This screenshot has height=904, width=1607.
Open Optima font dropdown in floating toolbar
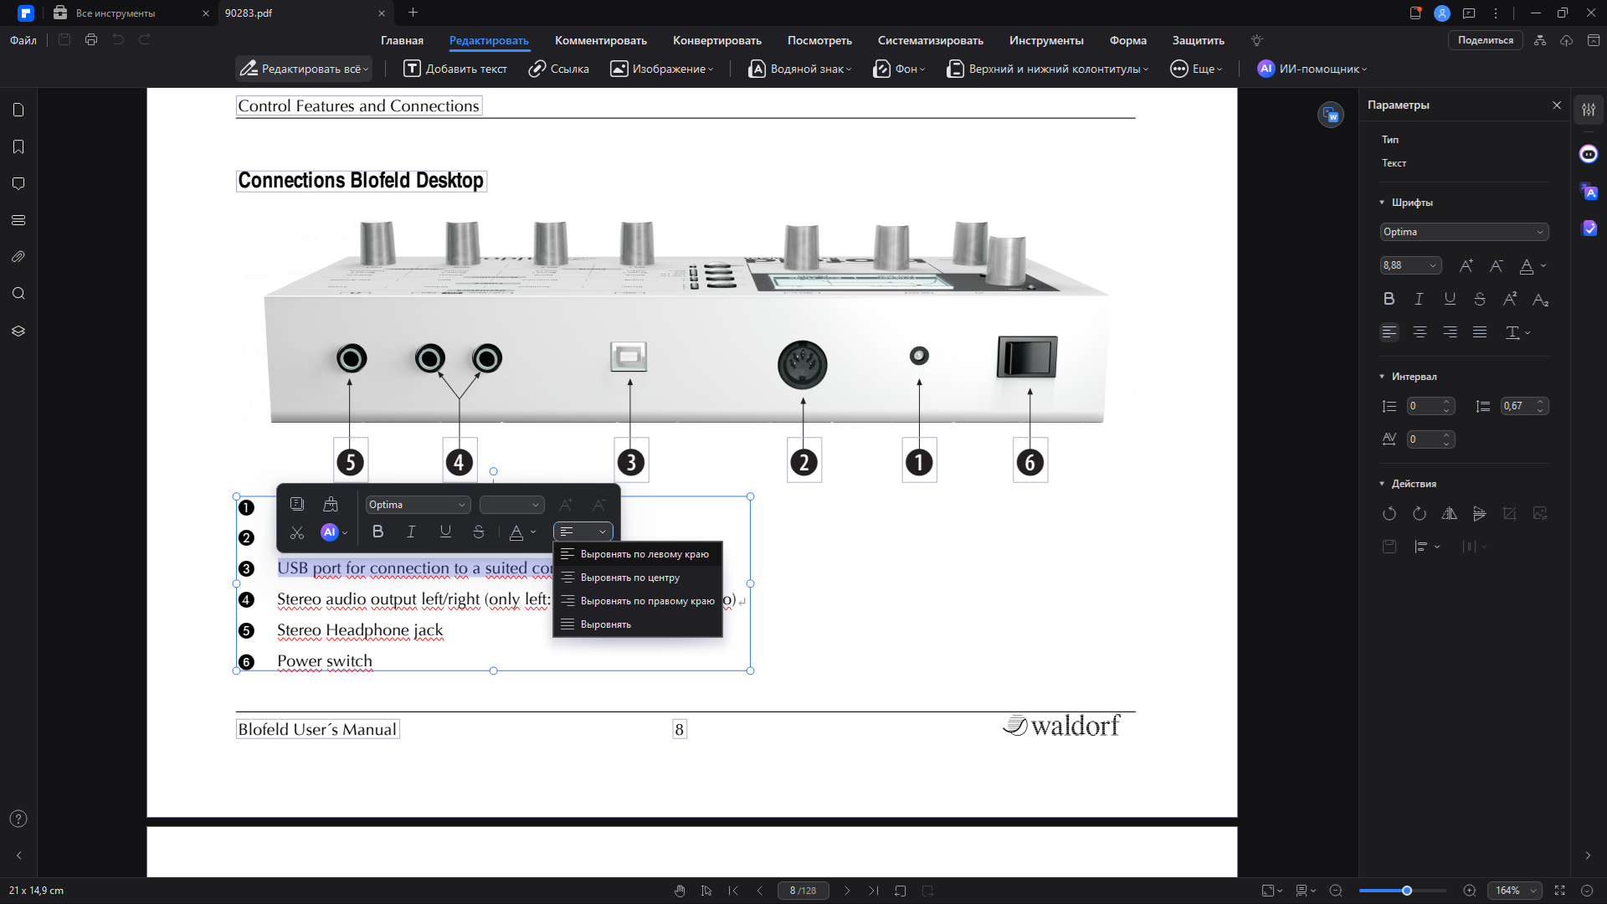click(418, 505)
